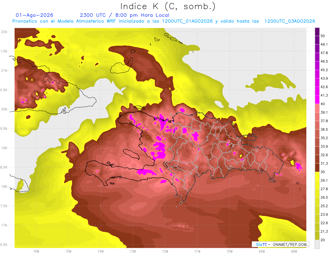
Task: Click the '68W' longitude axis label
Action: pyautogui.click(x=294, y=251)
